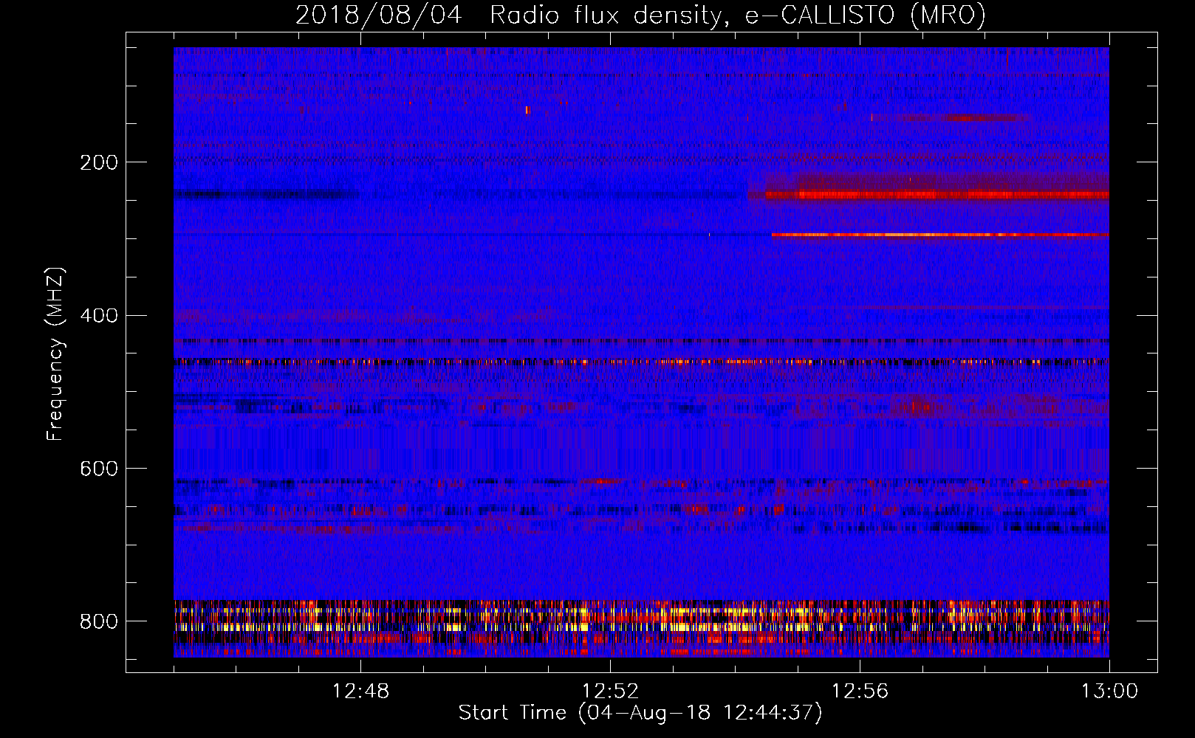
Task: Click the 13:00 time tick label
Action: pos(1109,692)
